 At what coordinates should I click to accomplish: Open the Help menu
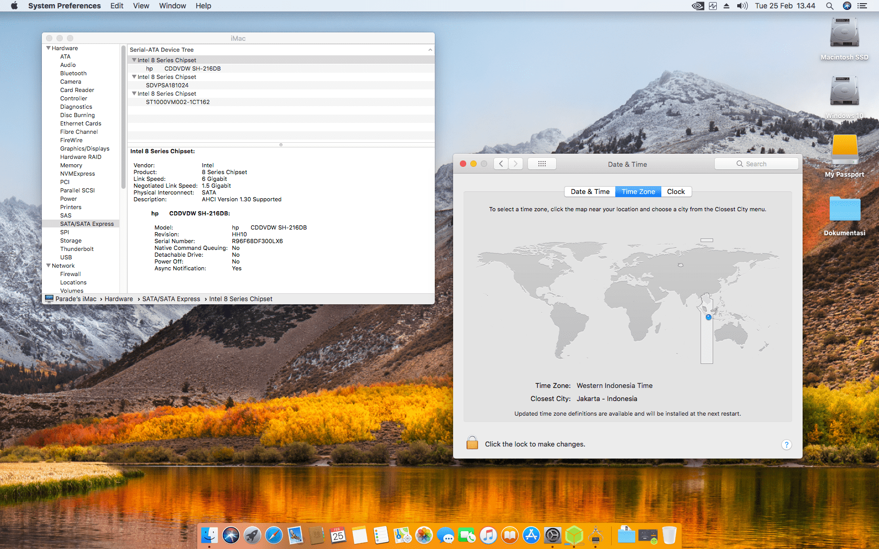204,6
